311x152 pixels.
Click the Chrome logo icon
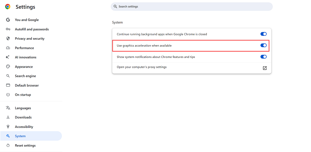pyautogui.click(x=8, y=7)
